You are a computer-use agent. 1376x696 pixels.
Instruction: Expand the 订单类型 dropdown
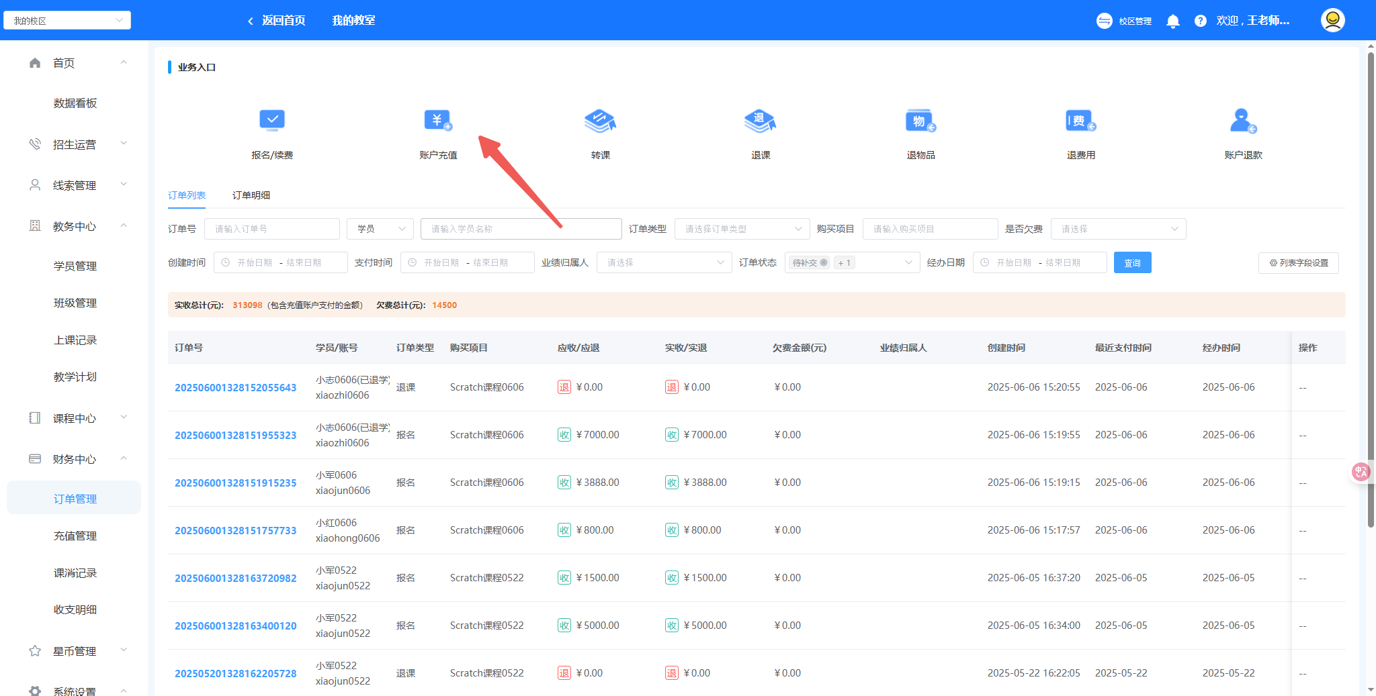pyautogui.click(x=742, y=229)
